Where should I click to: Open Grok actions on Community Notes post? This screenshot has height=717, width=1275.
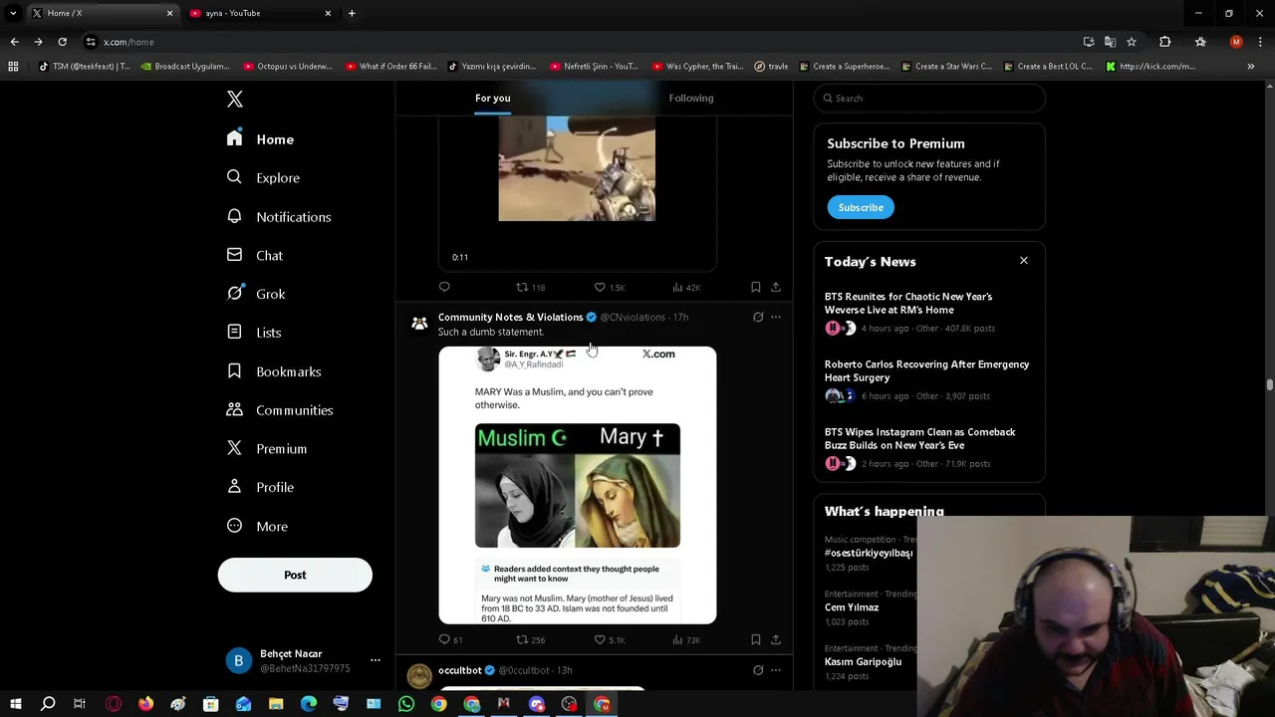(x=758, y=317)
